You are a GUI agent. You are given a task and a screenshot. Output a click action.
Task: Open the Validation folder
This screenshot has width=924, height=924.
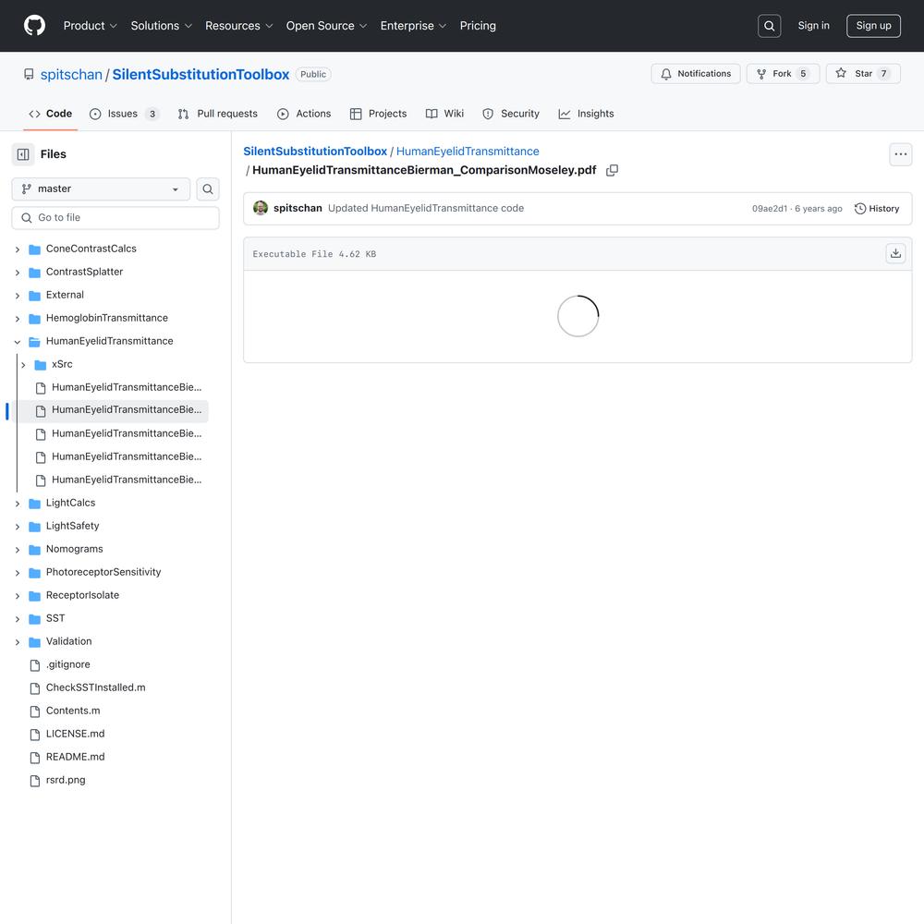point(69,641)
